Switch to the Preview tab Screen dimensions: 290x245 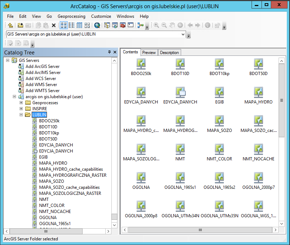tap(149, 53)
